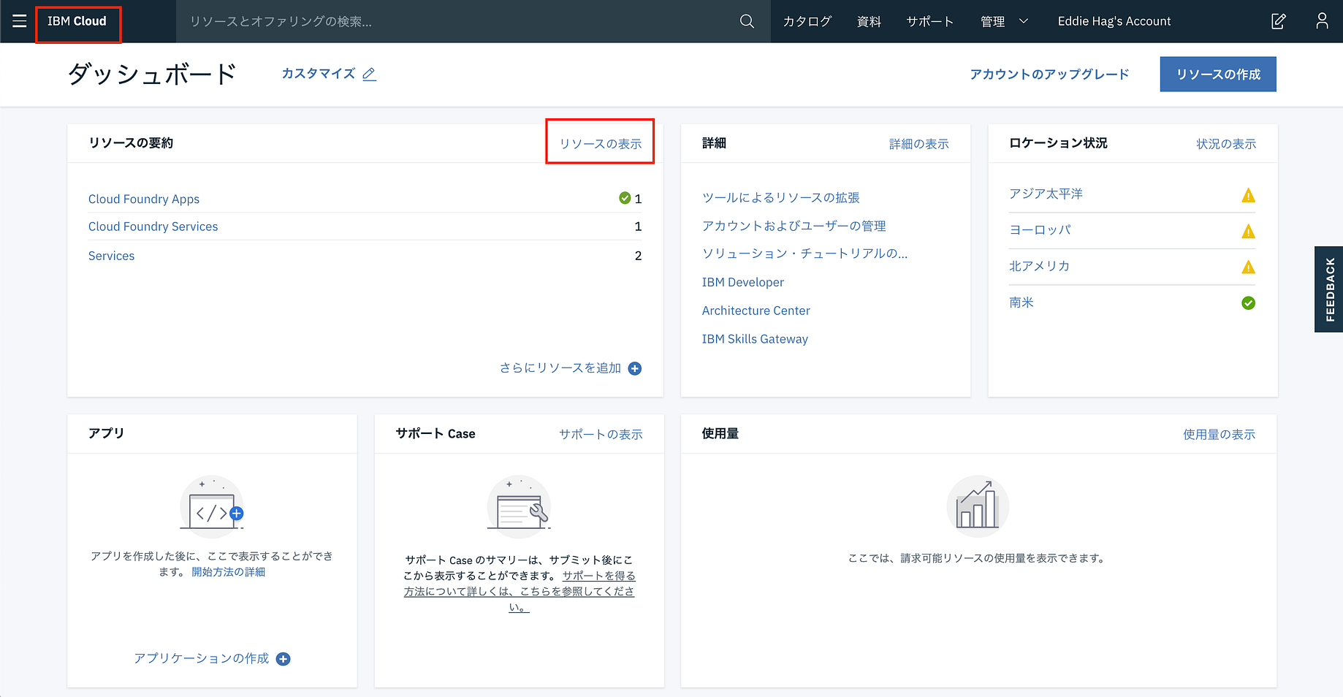This screenshot has height=697, width=1343.
Task: Click さらにリソースを追加 link
Action: (560, 368)
